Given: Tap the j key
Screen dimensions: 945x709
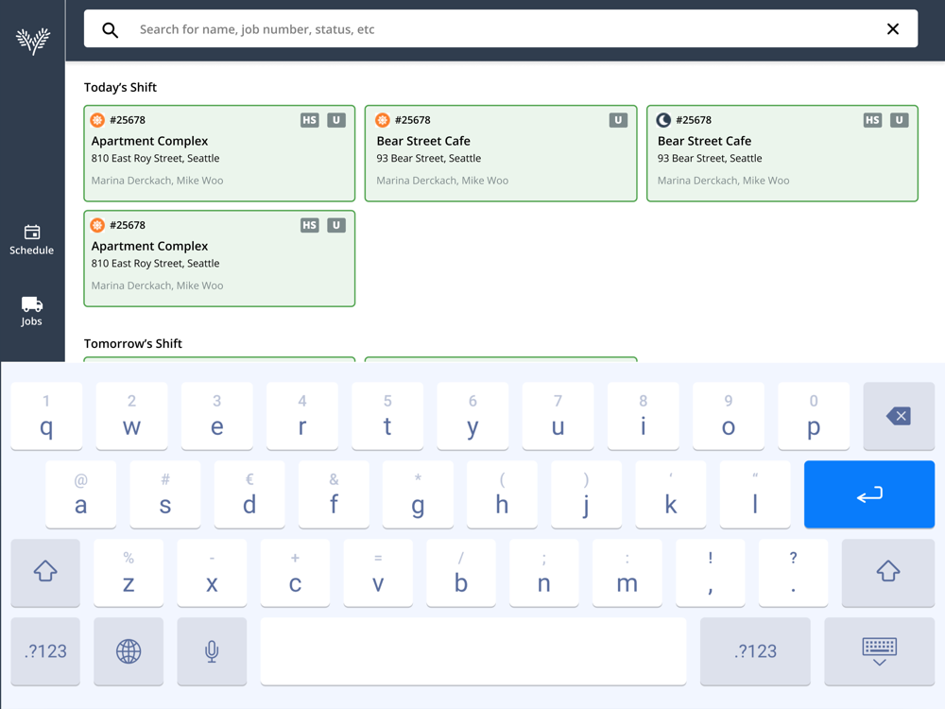Looking at the screenshot, I should coord(587,494).
